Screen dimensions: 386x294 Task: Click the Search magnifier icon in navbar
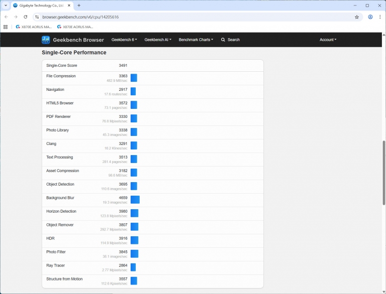click(223, 40)
